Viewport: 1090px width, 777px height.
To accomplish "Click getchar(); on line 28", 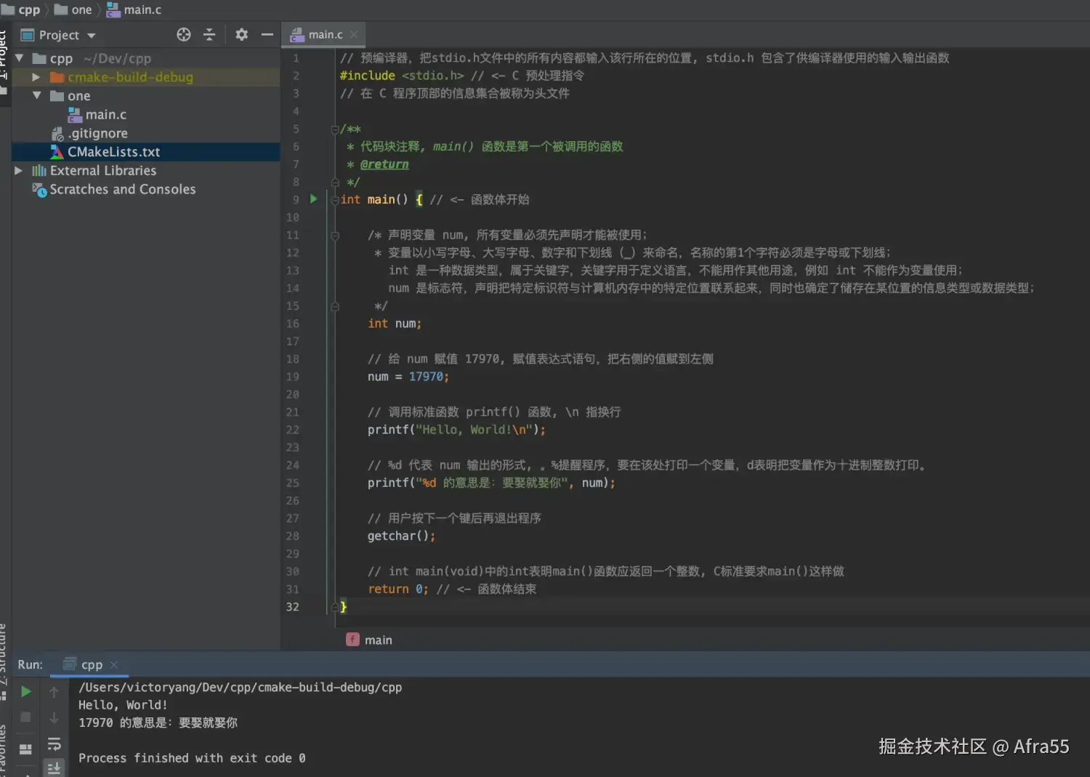I will tap(401, 536).
